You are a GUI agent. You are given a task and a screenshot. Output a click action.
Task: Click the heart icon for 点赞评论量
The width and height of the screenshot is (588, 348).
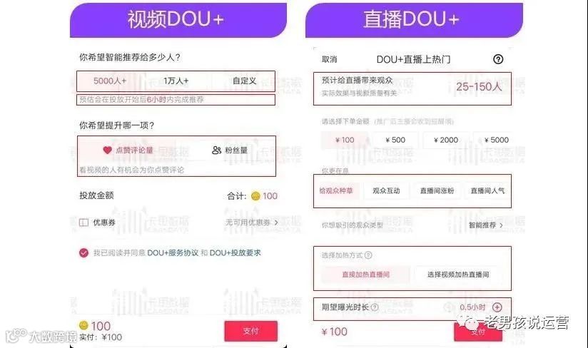coord(107,150)
